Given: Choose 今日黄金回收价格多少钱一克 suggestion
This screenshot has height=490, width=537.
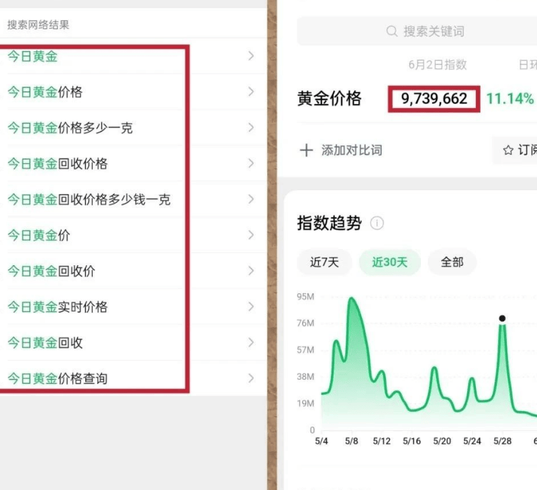Looking at the screenshot, I should pos(89,199).
